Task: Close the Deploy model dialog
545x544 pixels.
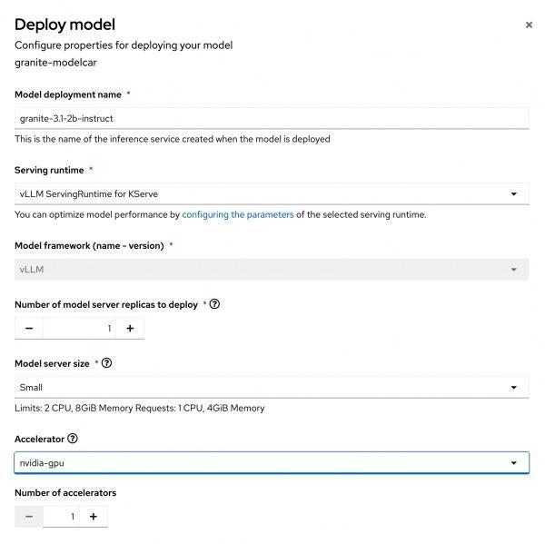Action: pos(529,25)
